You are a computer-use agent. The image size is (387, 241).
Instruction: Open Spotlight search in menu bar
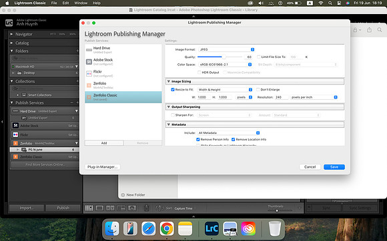pos(330,3)
